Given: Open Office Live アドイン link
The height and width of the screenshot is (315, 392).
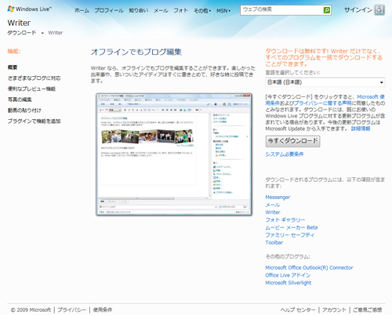Looking at the screenshot, I should 288,275.
